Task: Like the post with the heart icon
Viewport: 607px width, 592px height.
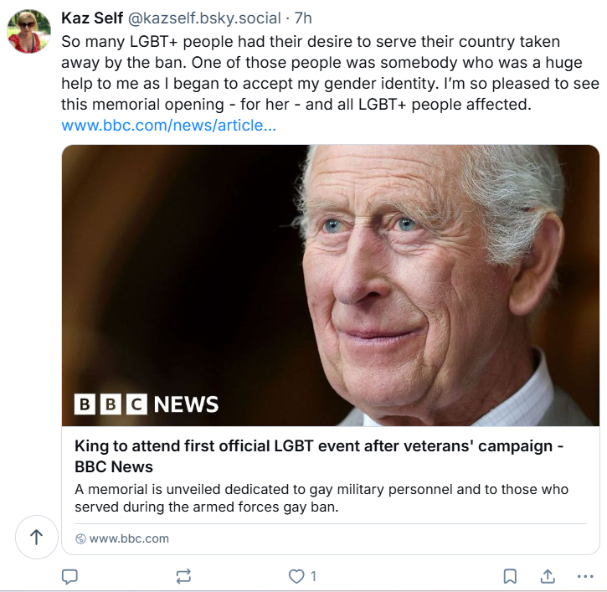Action: click(x=296, y=576)
